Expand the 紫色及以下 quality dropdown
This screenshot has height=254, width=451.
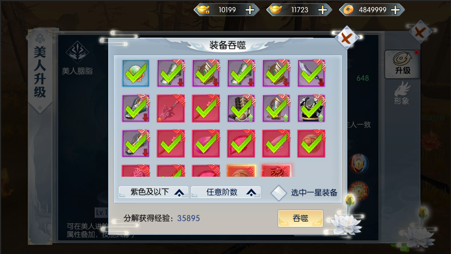coord(153,192)
